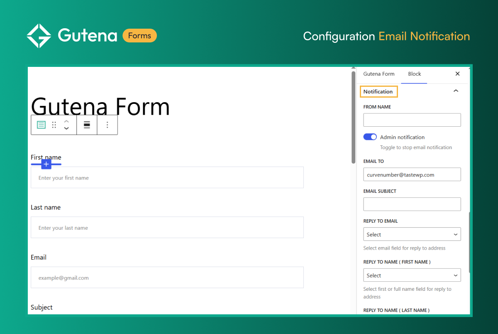
Task: Select the Block tab
Action: click(414, 74)
